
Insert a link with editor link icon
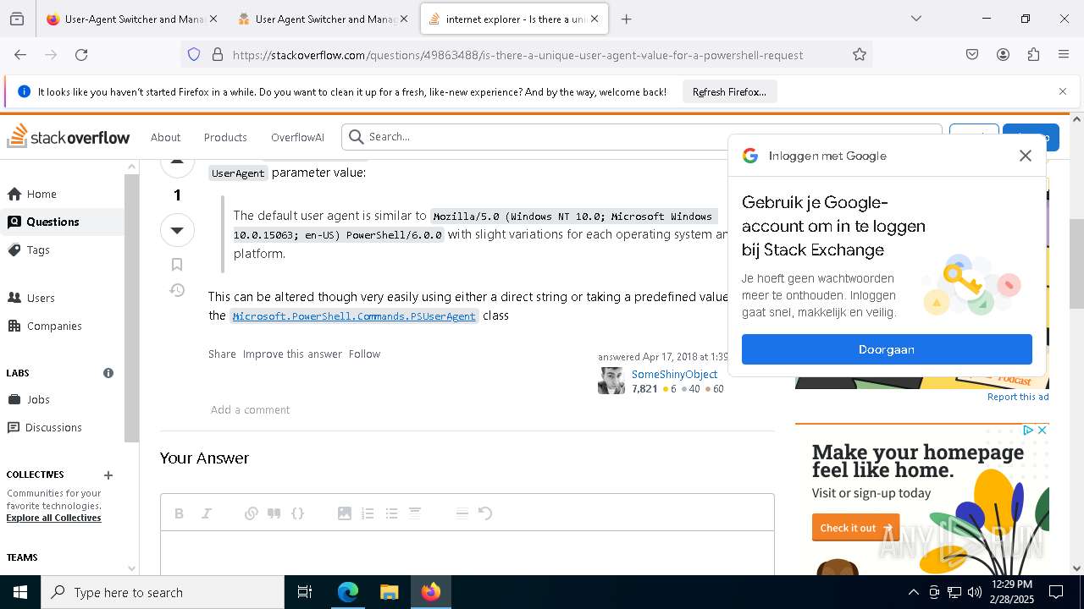252,513
